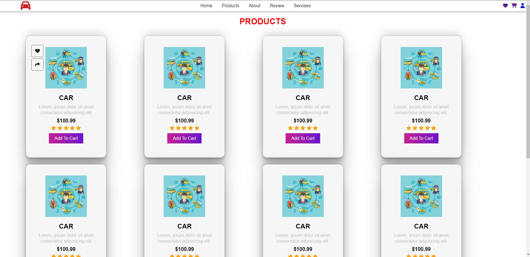530x257 pixels.
Task: Open the Review page from the navigation bar
Action: (x=277, y=6)
